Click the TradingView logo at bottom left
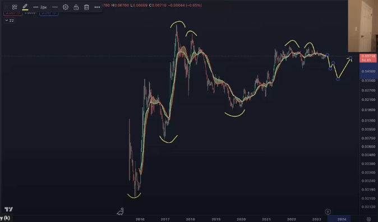This screenshot has width=378, height=222. point(8,209)
